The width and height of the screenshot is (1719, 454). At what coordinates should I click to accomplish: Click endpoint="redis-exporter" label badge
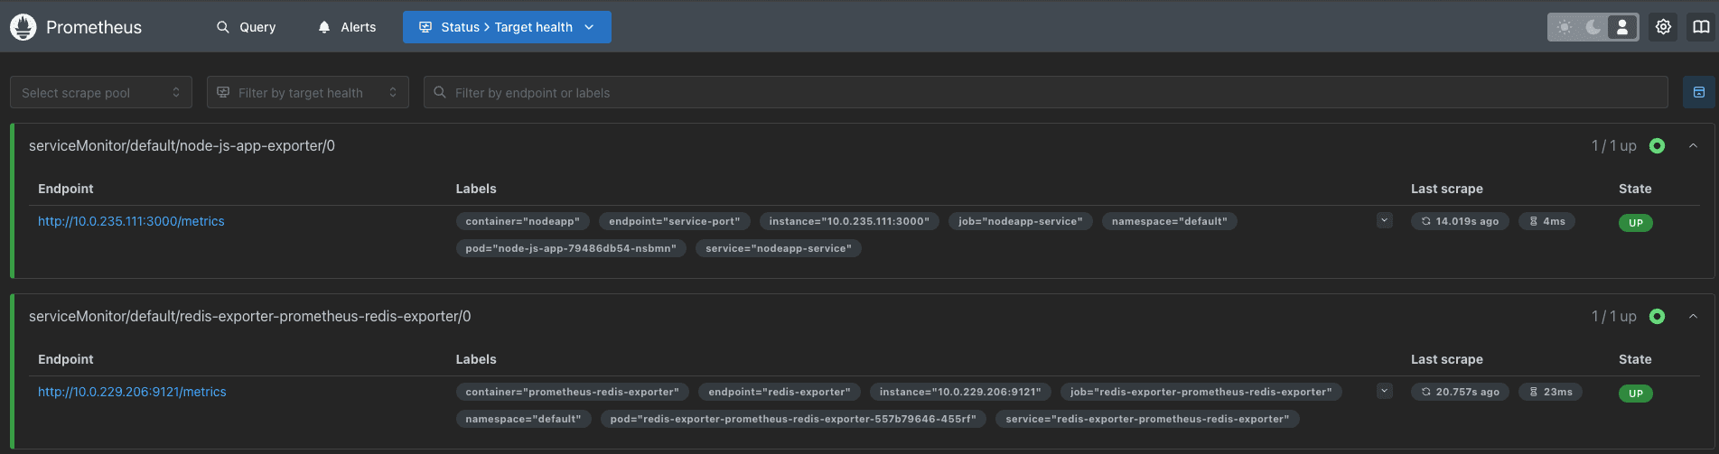tap(780, 392)
